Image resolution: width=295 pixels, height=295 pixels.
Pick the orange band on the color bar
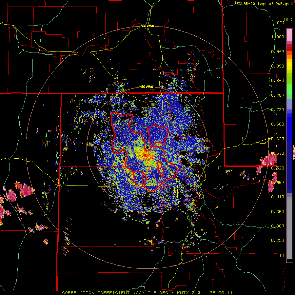point(289,57)
